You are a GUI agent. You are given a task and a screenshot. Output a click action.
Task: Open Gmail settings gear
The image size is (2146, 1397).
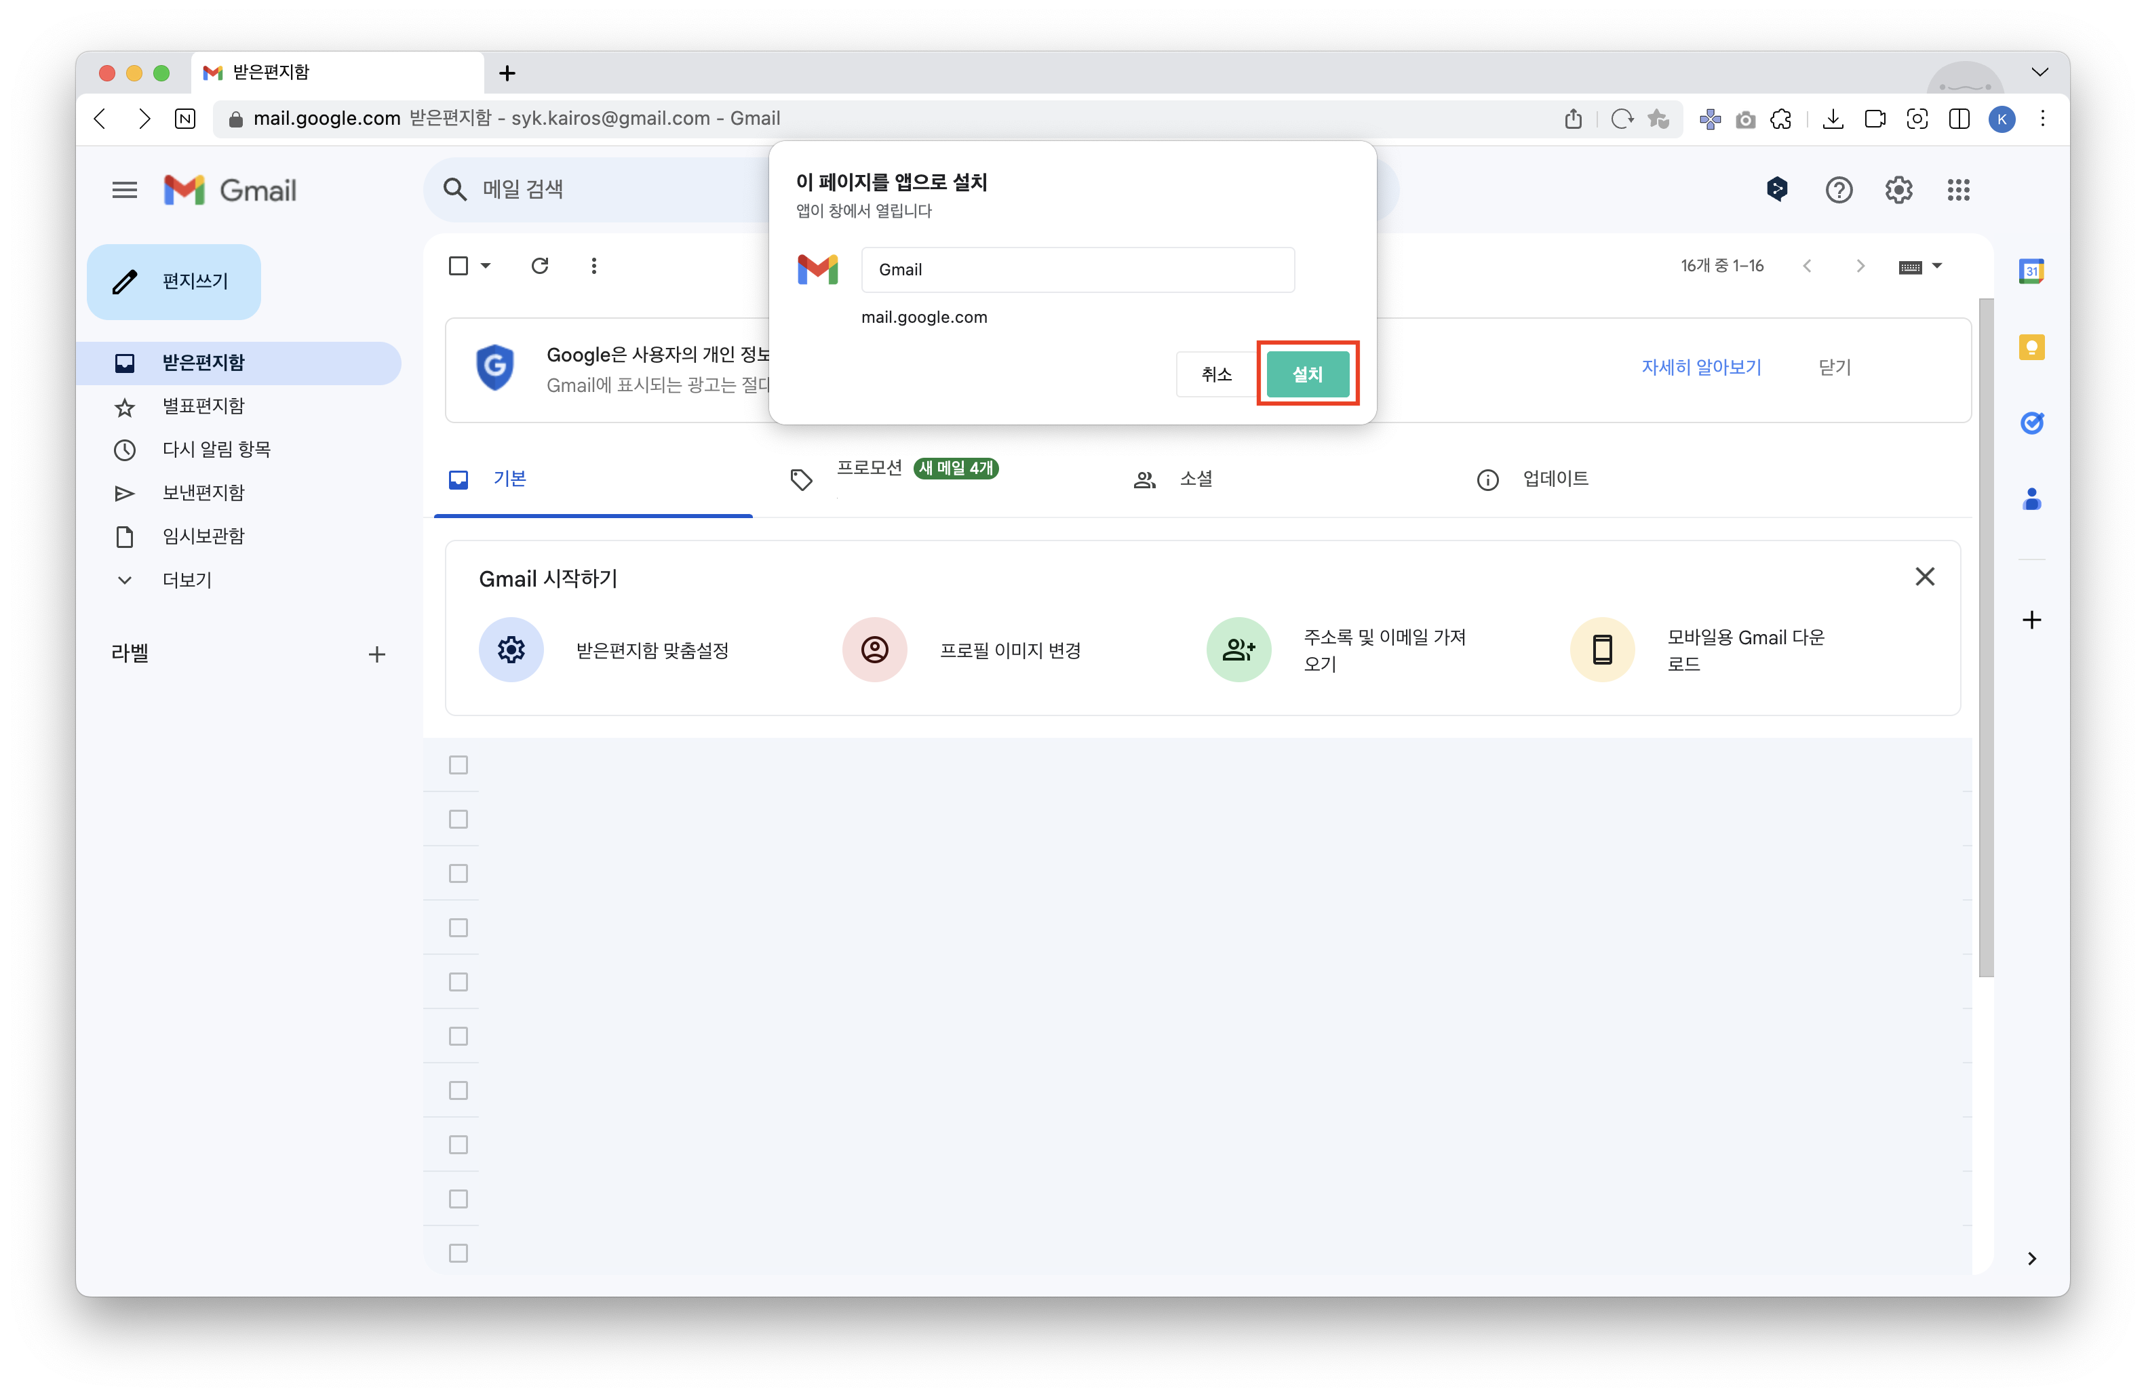click(1898, 190)
